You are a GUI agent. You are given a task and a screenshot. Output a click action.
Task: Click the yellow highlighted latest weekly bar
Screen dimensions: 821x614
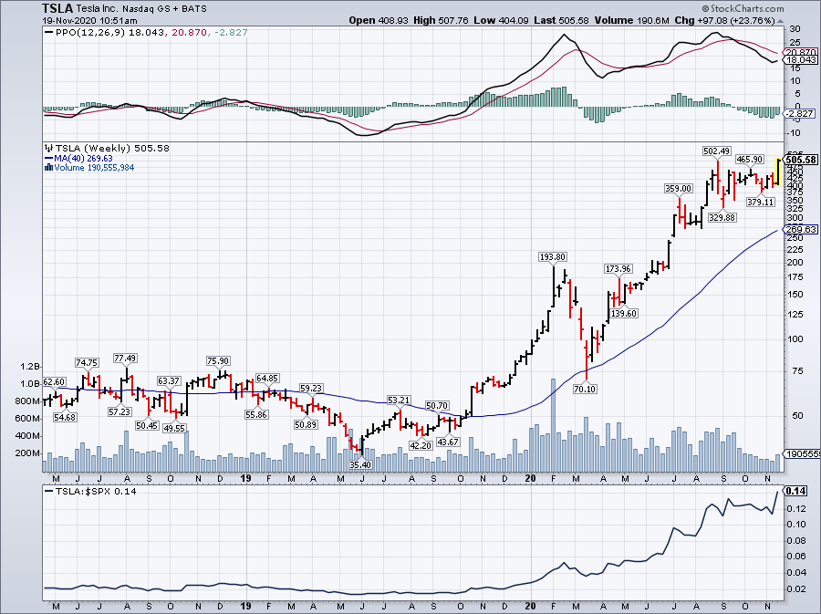point(778,172)
